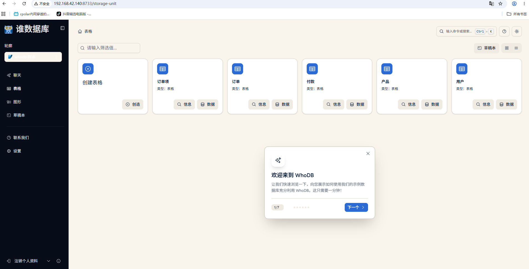This screenshot has width=529, height=269.
Task: Click the 产品 table icon
Action: tap(387, 69)
